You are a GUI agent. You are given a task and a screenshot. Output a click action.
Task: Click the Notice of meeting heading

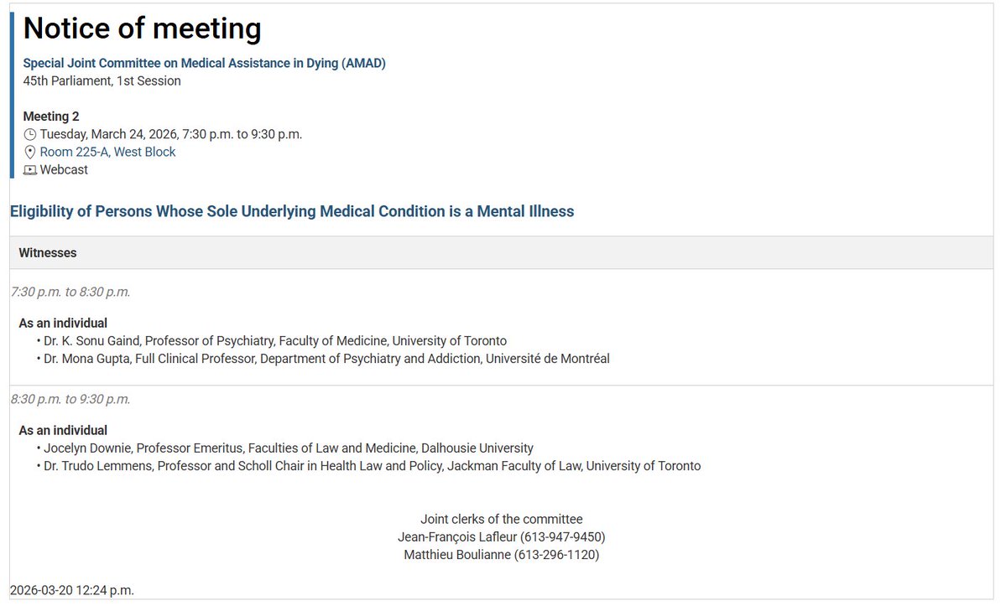pyautogui.click(x=142, y=28)
